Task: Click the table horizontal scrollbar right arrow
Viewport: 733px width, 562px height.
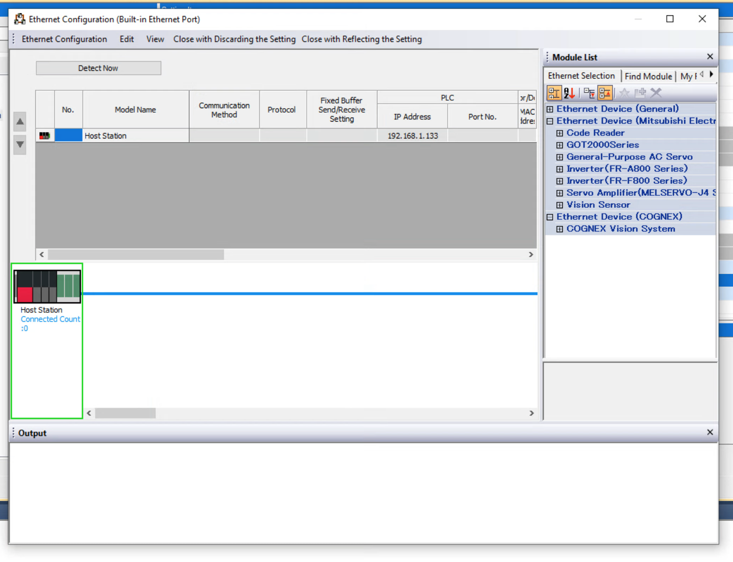Action: pyautogui.click(x=531, y=255)
